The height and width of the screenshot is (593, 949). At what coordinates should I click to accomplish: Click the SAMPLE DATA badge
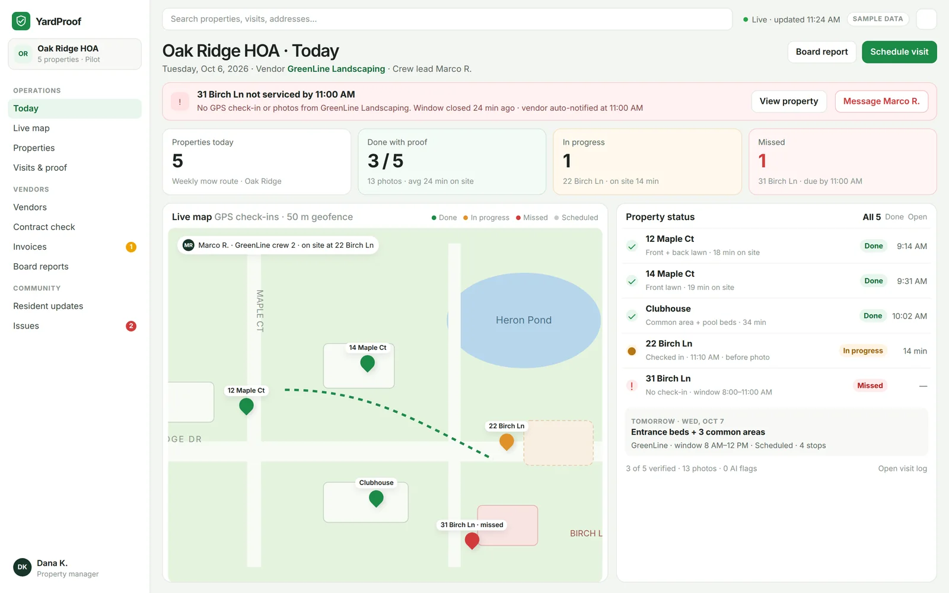tap(878, 19)
